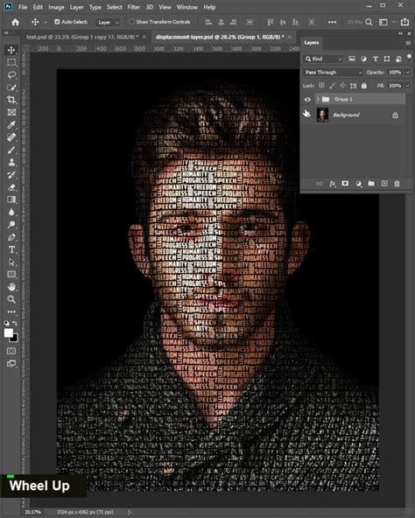Click Delete layer trash icon
This screenshot has height=518, width=415.
click(x=397, y=184)
